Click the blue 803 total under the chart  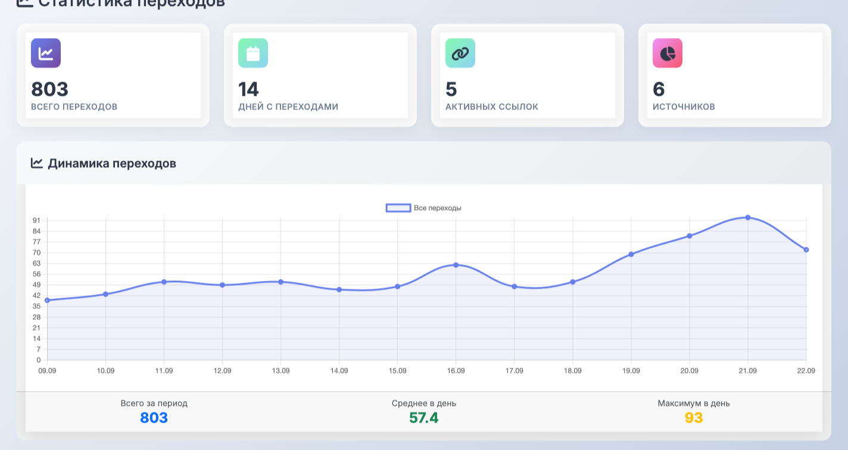[x=154, y=418]
